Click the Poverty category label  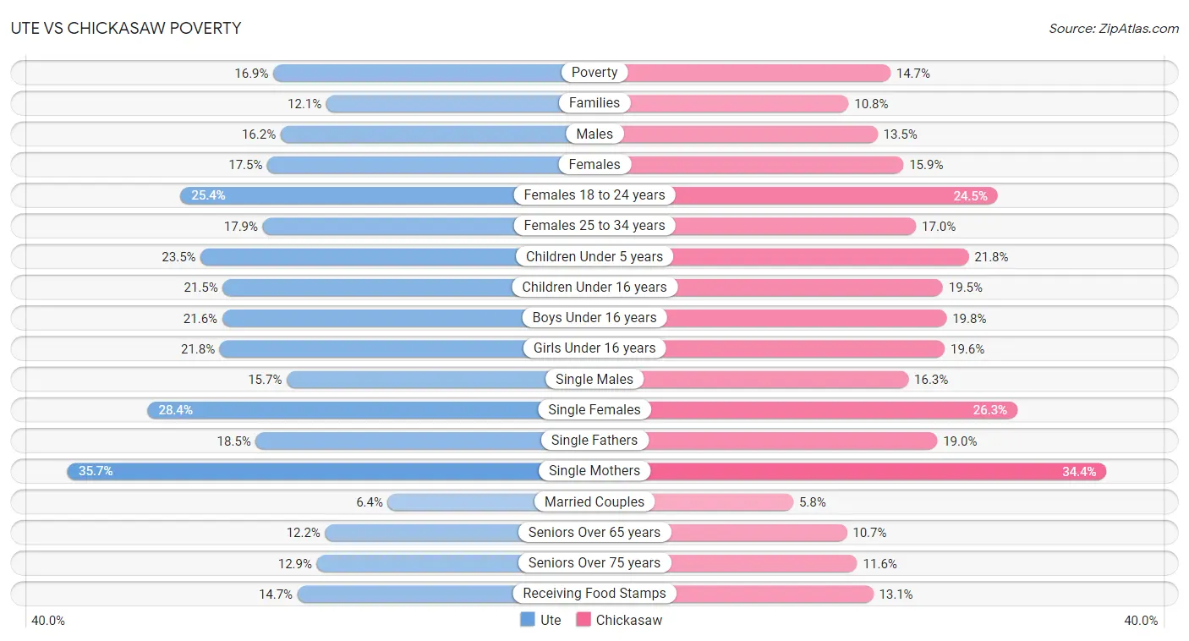point(594,73)
